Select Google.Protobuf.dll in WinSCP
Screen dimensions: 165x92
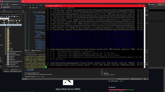point(13,63)
